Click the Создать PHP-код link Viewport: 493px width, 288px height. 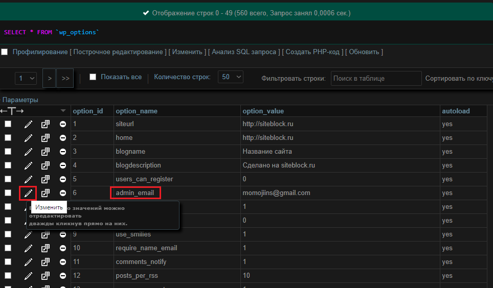click(312, 52)
